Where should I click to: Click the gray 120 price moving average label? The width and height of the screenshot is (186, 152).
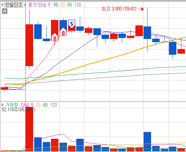point(78,5)
